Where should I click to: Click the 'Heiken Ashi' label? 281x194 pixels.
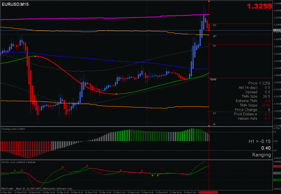tap(247, 119)
